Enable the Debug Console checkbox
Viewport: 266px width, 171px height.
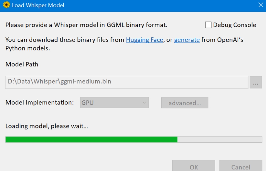(208, 25)
